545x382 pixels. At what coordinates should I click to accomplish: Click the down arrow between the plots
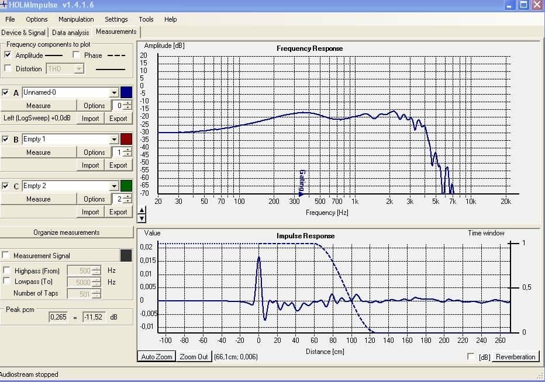point(142,218)
